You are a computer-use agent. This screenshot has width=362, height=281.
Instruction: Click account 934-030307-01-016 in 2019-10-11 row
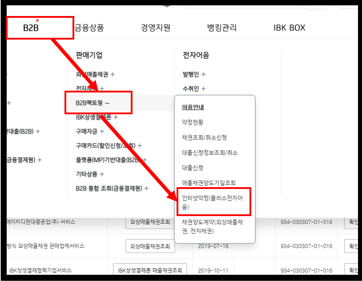(306, 270)
